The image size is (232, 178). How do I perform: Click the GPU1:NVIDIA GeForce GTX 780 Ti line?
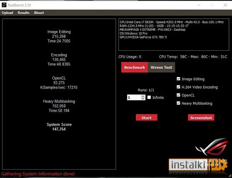click(x=143, y=37)
